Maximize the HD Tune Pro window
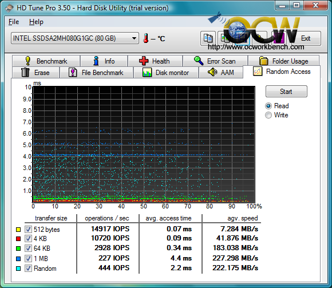The width and height of the screenshot is (332, 288). [x=297, y=5]
